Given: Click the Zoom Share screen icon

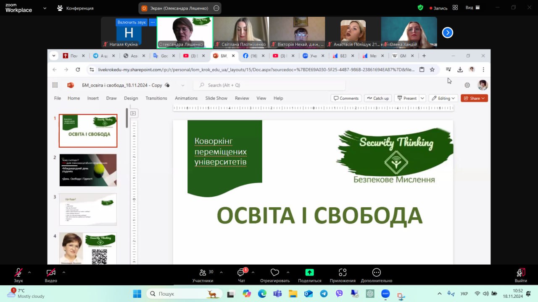Looking at the screenshot, I should [309, 273].
